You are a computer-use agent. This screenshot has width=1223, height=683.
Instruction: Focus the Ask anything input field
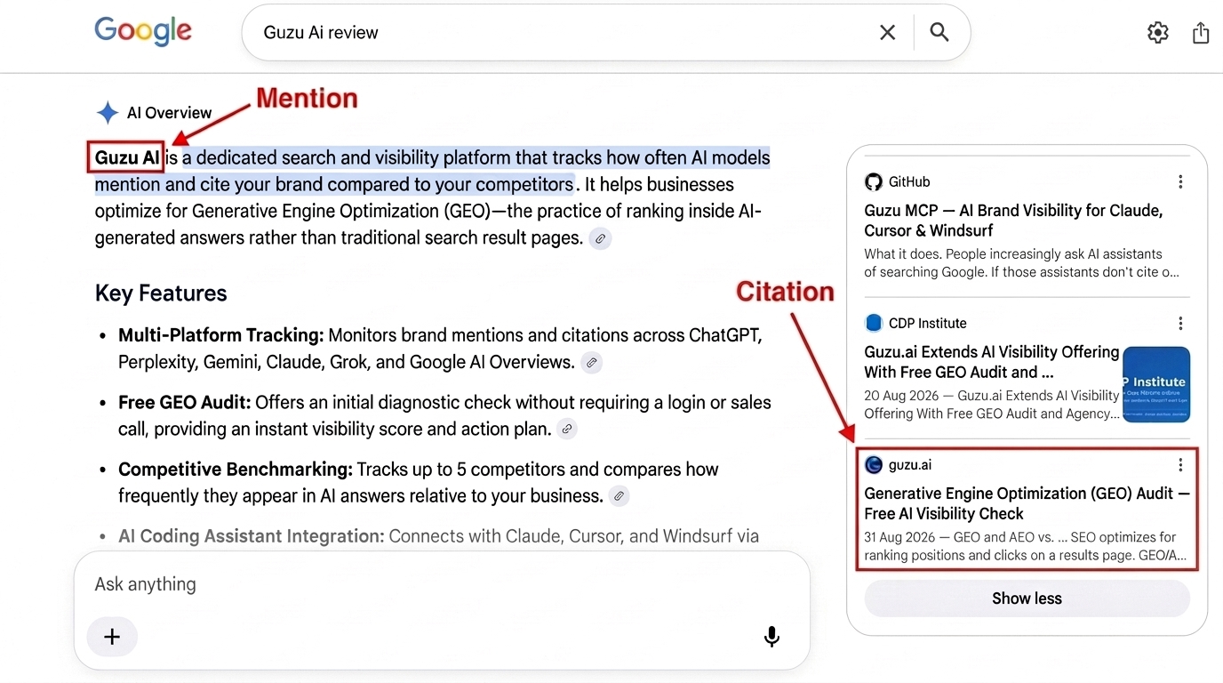click(442, 584)
